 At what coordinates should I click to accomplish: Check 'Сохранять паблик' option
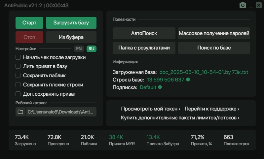(18, 76)
